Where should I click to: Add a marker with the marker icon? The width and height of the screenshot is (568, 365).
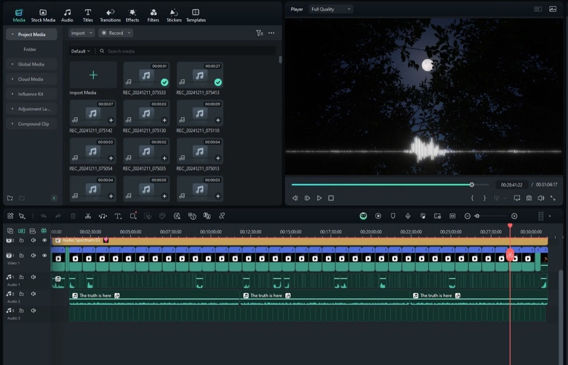pos(393,216)
